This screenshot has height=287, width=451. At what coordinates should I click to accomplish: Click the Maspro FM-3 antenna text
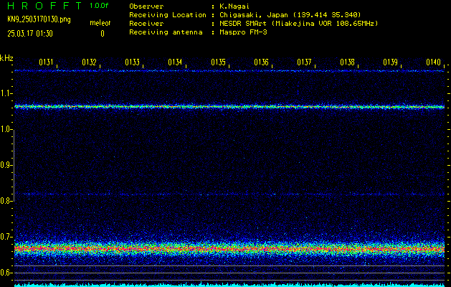pyautogui.click(x=243, y=32)
